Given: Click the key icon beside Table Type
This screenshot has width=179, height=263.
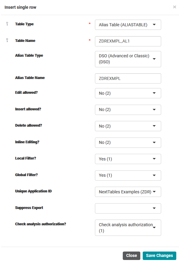Looking at the screenshot, I should tap(7, 24).
